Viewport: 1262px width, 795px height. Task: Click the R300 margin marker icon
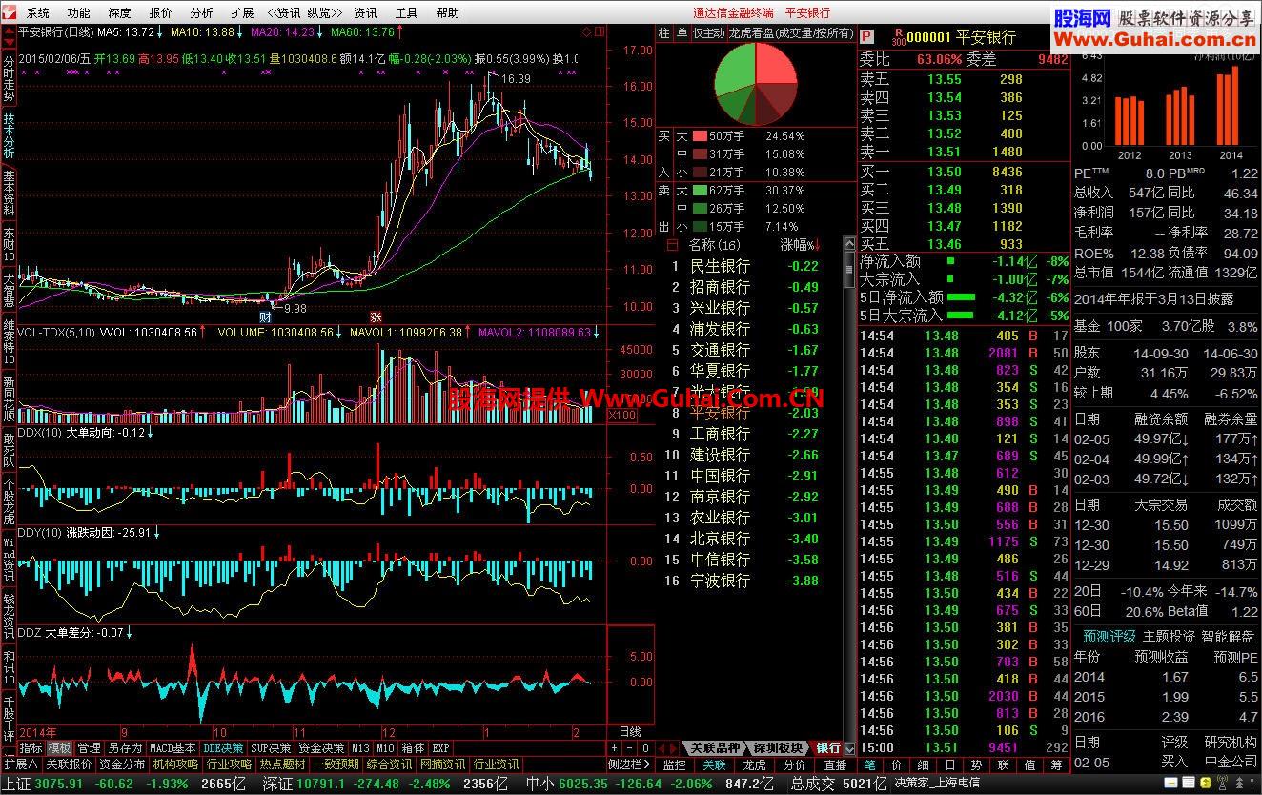[x=898, y=37]
